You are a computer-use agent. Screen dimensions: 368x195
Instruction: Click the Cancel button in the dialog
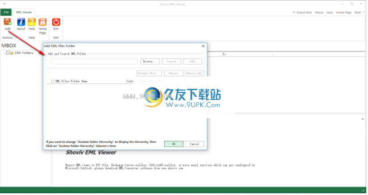point(195,144)
